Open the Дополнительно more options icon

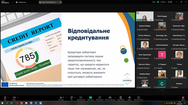tap(139, 98)
